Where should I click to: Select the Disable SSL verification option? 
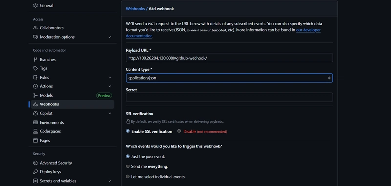179,131
